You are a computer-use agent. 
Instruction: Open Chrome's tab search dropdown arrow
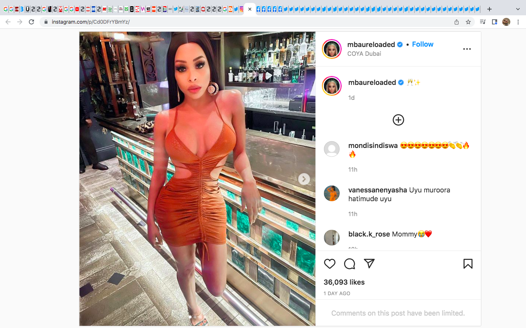[x=518, y=9]
